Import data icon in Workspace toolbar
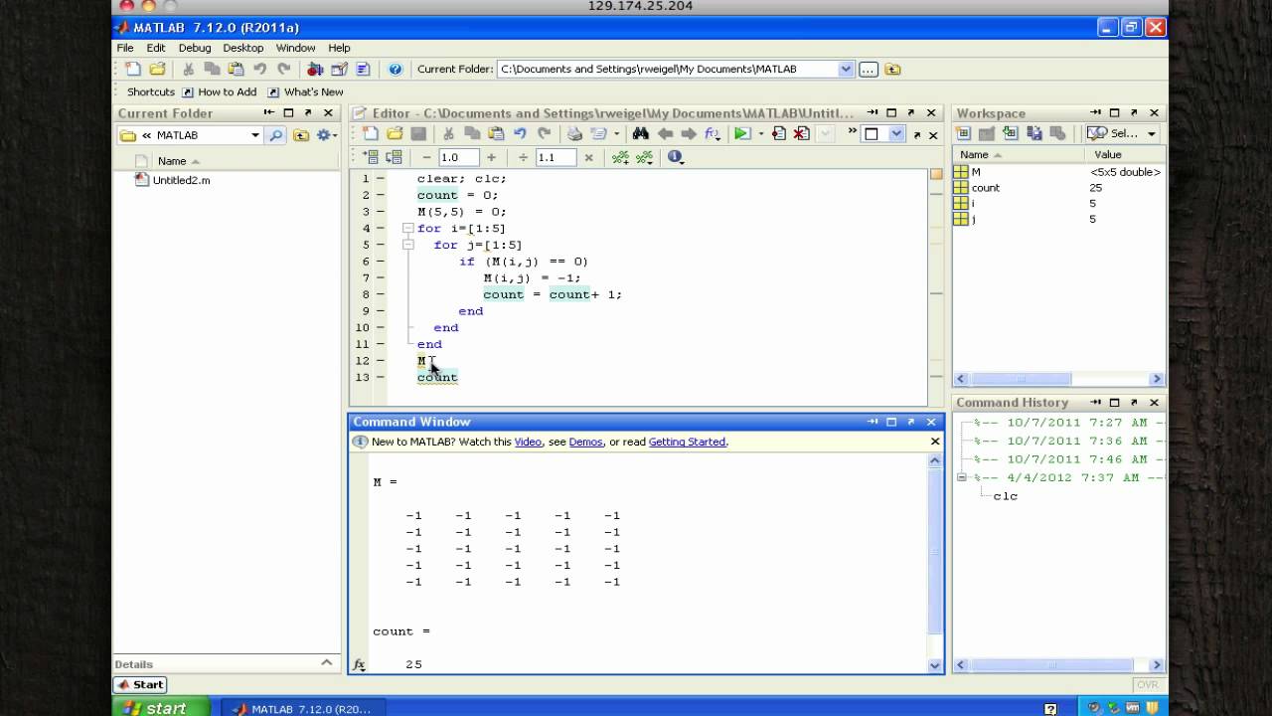This screenshot has height=716, width=1272. point(1011,133)
